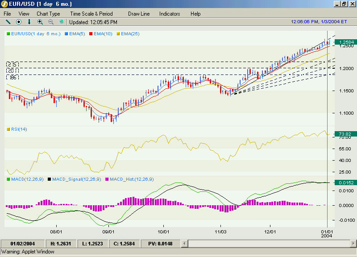Click the RSI(14) indicator label
This screenshot has height=257, width=357.
pos(19,129)
